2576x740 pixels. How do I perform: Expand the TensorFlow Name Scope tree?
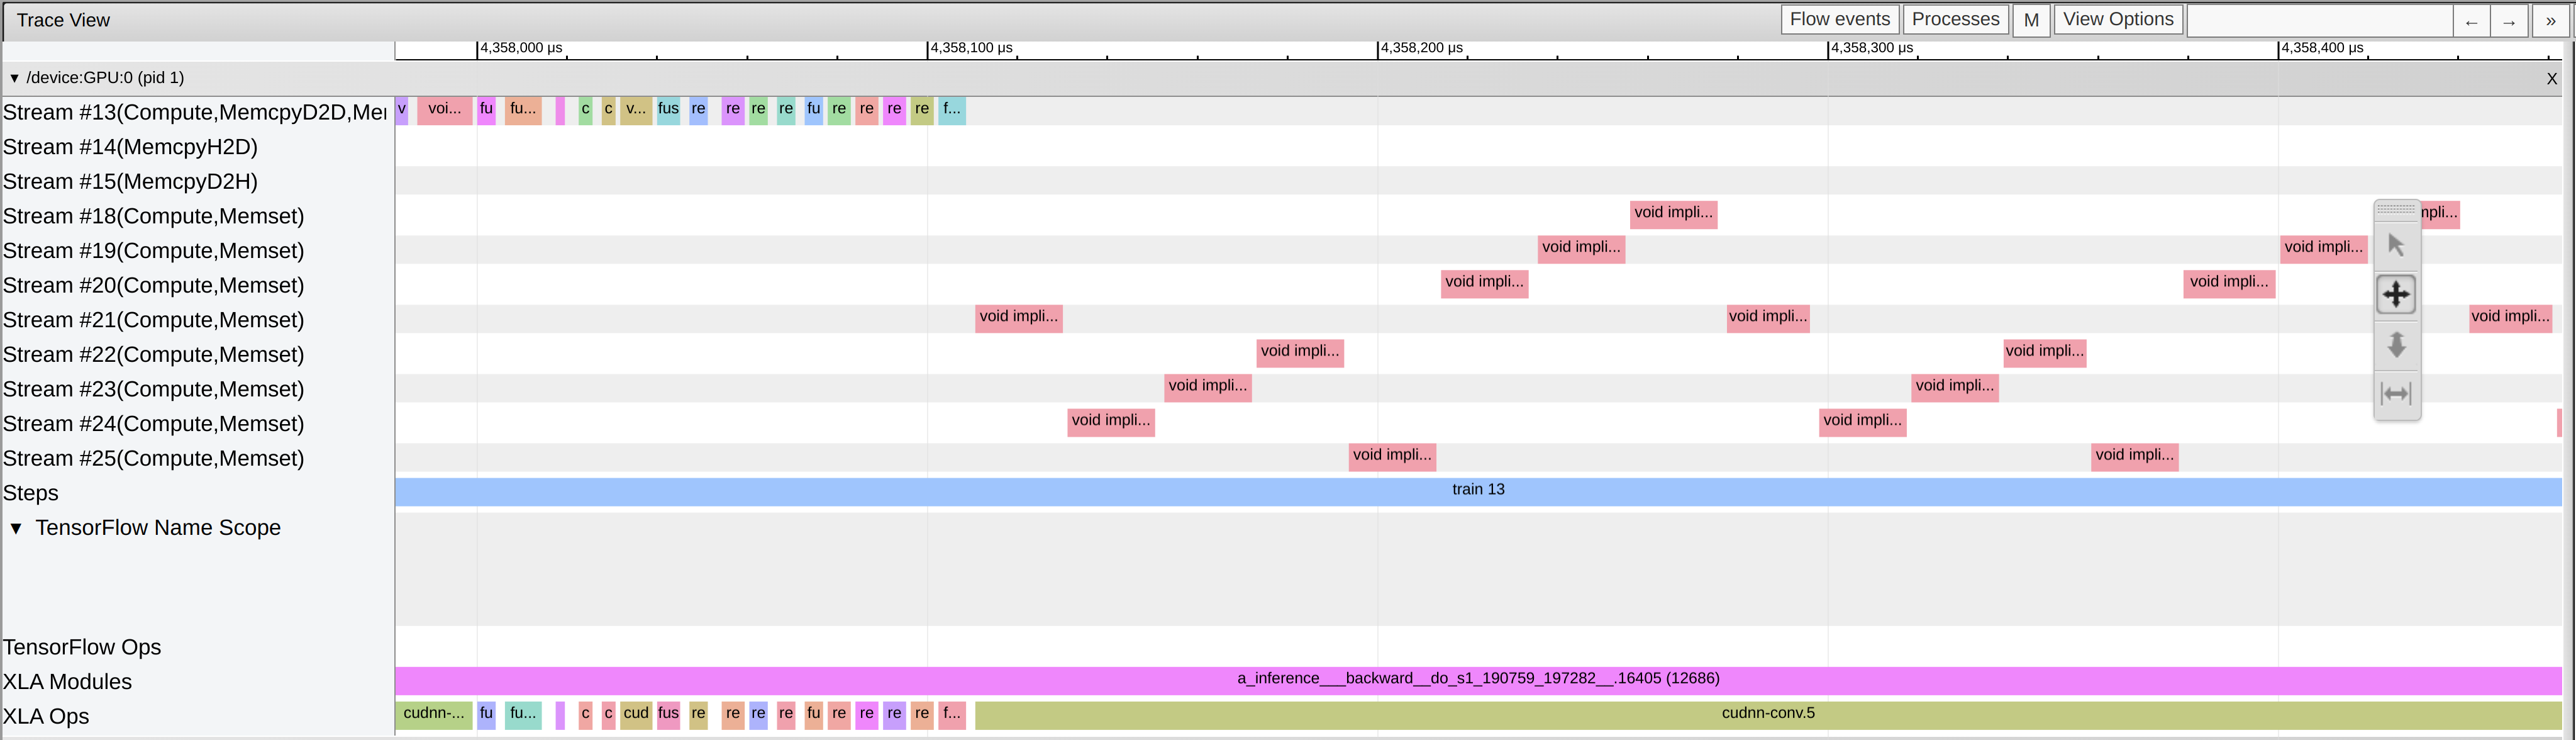pyautogui.click(x=16, y=528)
